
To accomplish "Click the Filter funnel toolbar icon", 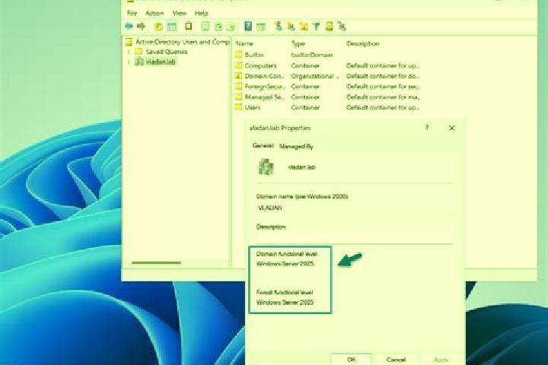I will coord(317,27).
